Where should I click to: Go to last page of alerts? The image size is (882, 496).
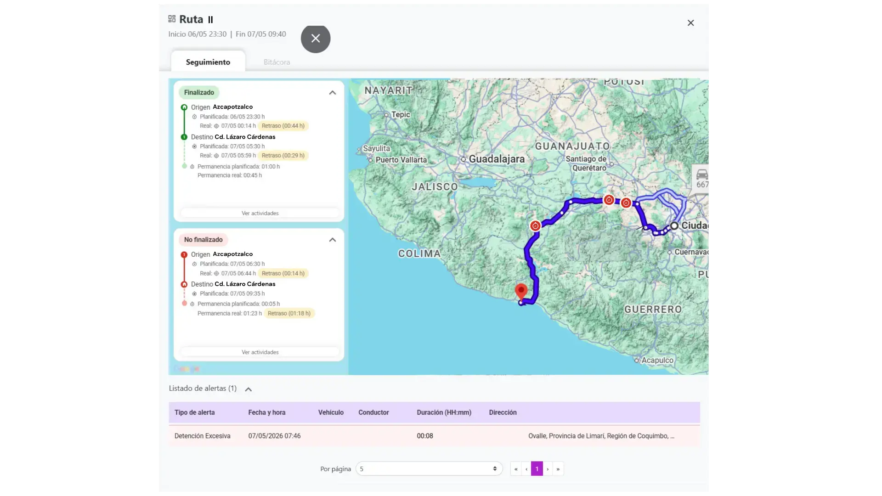(x=558, y=469)
